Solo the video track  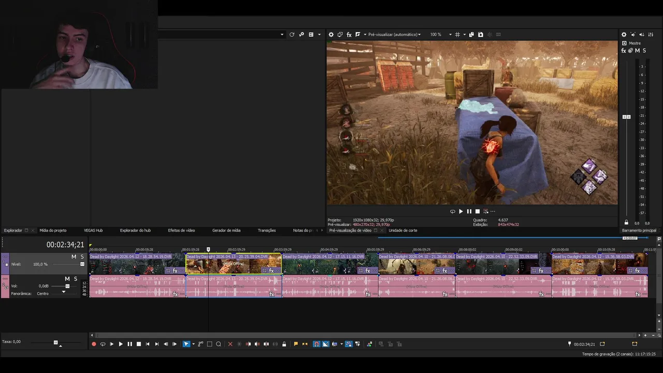click(82, 257)
